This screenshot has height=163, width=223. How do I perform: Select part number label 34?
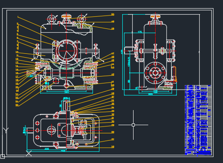[113, 108]
